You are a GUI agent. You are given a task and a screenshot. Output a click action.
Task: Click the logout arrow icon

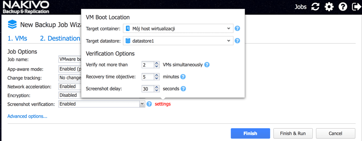tap(356, 7)
